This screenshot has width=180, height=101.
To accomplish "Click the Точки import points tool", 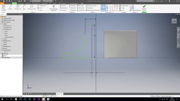I will coord(122,8).
